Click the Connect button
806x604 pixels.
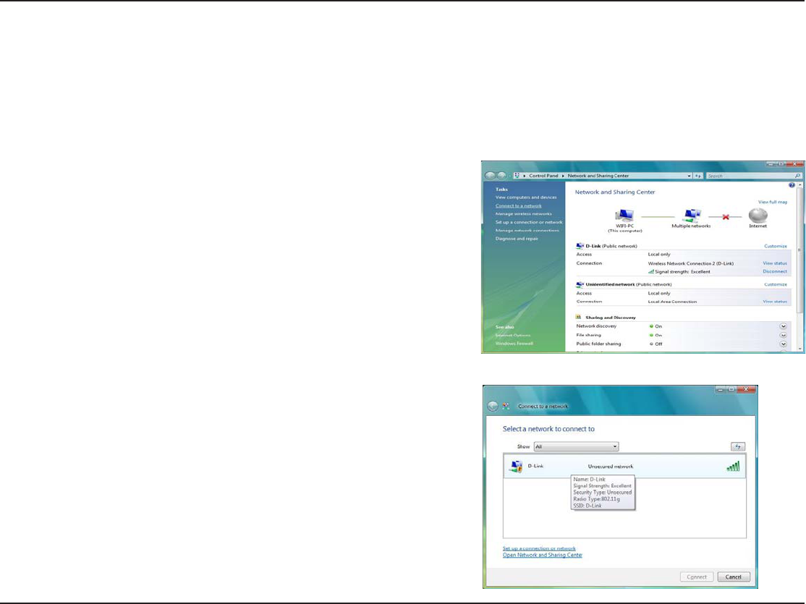[x=697, y=577]
